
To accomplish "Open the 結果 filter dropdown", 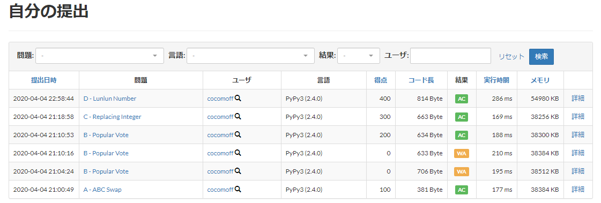I will 359,56.
